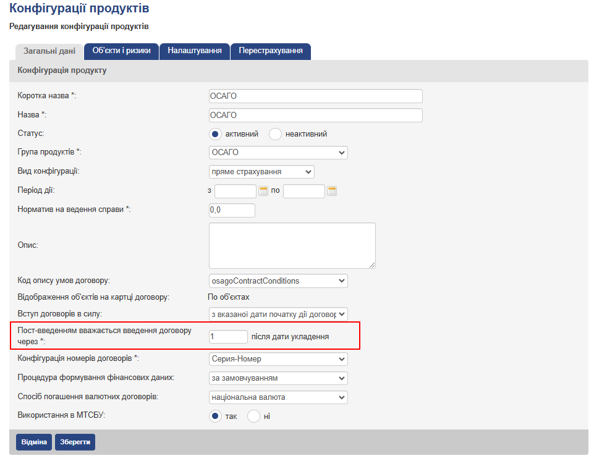Switch to the Об'єкти і ризики tab
This screenshot has width=594, height=461.
pyautogui.click(x=121, y=51)
